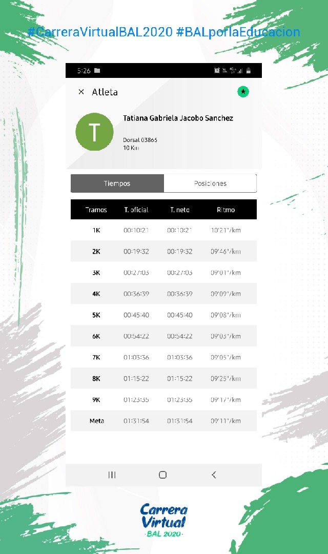
Task: Tap athlete name Tatiana Gabriela Jacobo Sanchez
Action: click(178, 118)
